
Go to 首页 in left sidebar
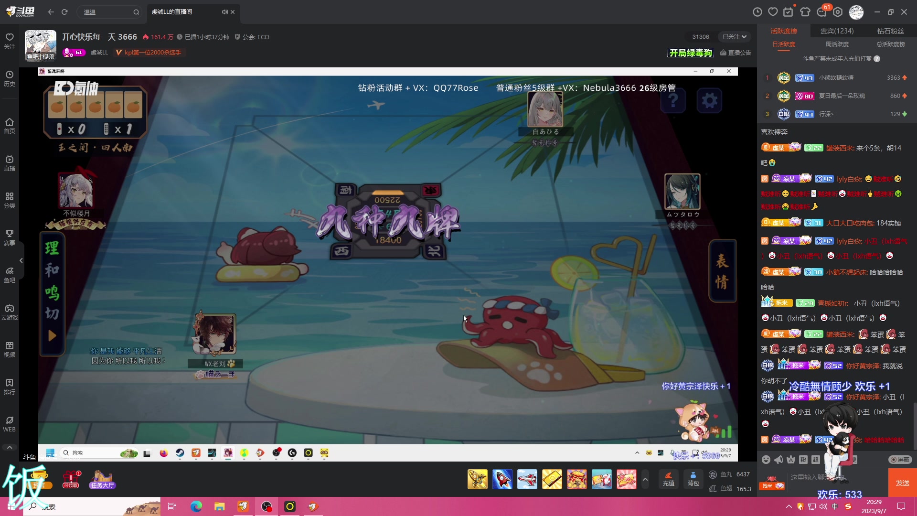(10, 126)
